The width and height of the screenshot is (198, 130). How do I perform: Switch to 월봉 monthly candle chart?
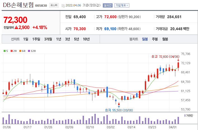(x=165, y=39)
